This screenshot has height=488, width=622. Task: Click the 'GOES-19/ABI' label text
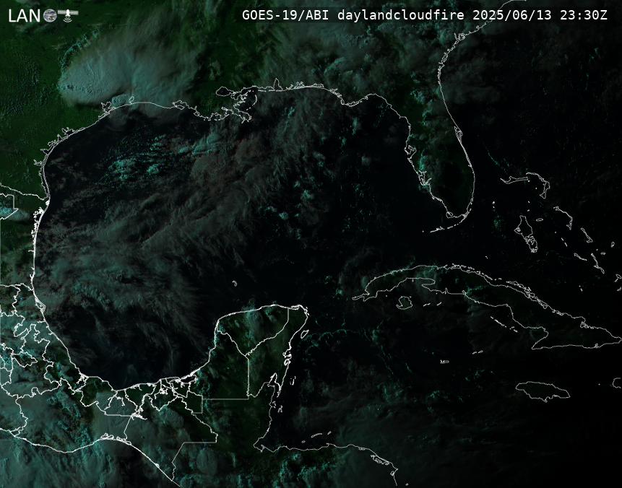pyautogui.click(x=285, y=15)
